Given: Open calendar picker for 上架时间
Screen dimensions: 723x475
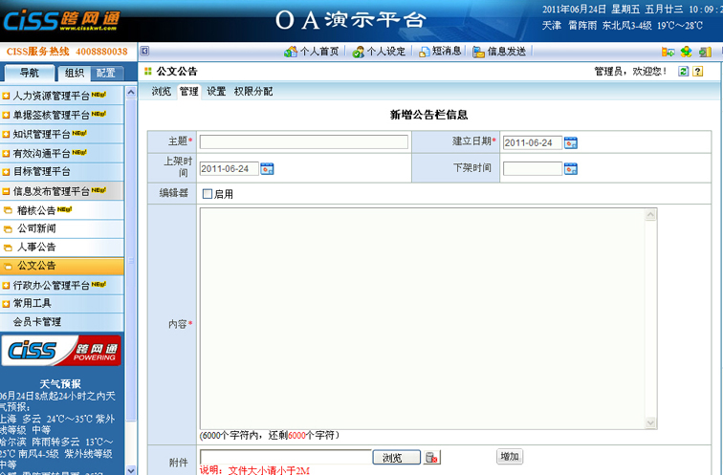Looking at the screenshot, I should click(267, 169).
